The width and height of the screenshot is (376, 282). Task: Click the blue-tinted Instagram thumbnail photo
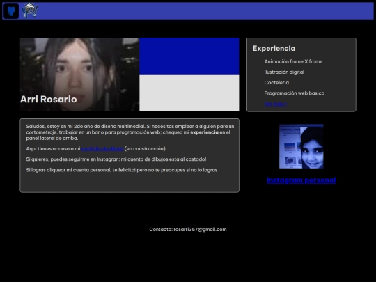coord(301,146)
